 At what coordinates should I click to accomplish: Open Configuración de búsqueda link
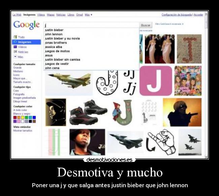[177, 15]
